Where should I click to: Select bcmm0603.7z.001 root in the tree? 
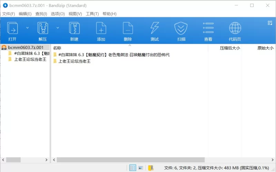tap(26, 48)
